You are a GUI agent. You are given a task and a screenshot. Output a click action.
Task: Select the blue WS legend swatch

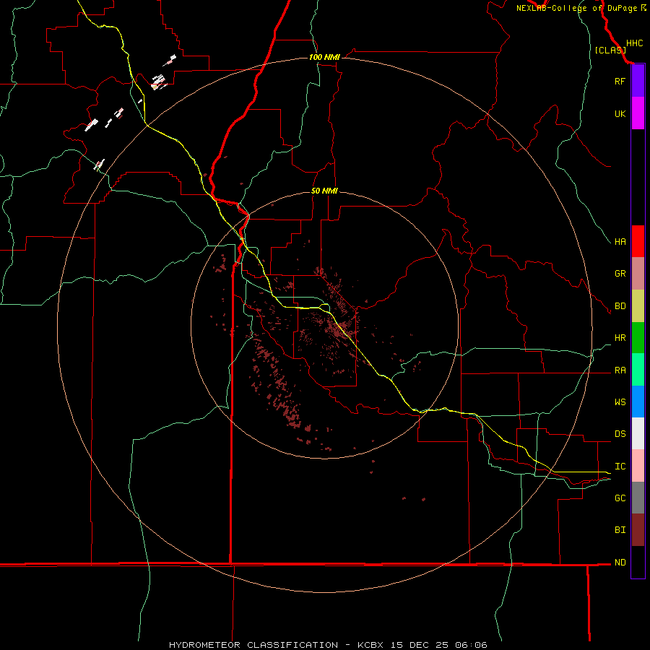point(638,402)
